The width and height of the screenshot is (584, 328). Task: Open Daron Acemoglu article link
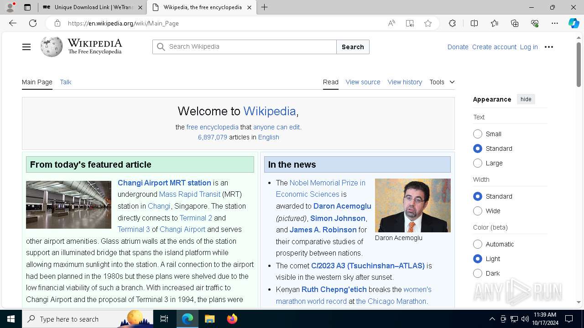click(x=342, y=206)
